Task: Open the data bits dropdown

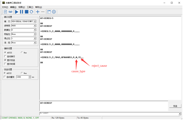Action: pyautogui.click(x=35, y=30)
